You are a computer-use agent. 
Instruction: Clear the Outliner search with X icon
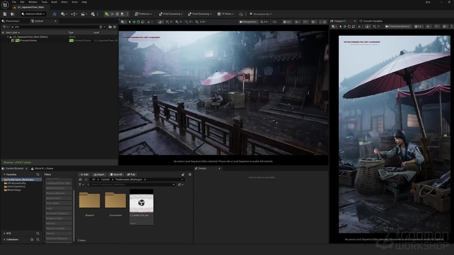tap(12, 27)
